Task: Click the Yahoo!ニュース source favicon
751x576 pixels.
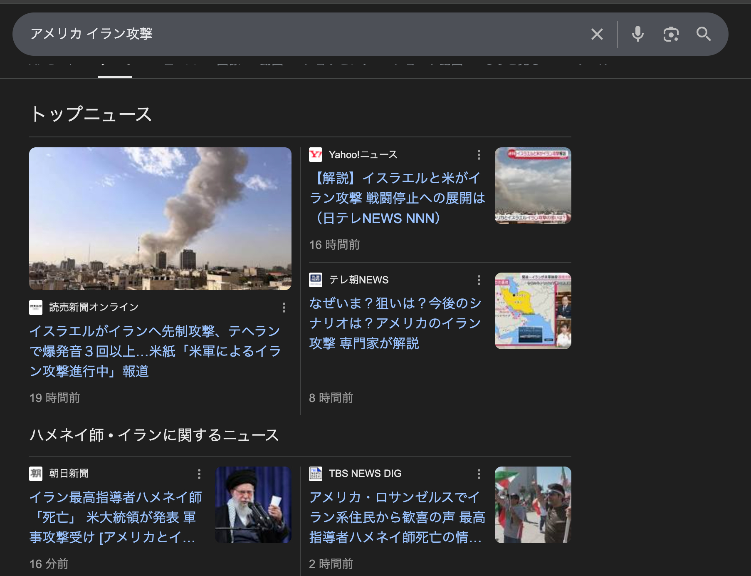Action: pyautogui.click(x=316, y=154)
